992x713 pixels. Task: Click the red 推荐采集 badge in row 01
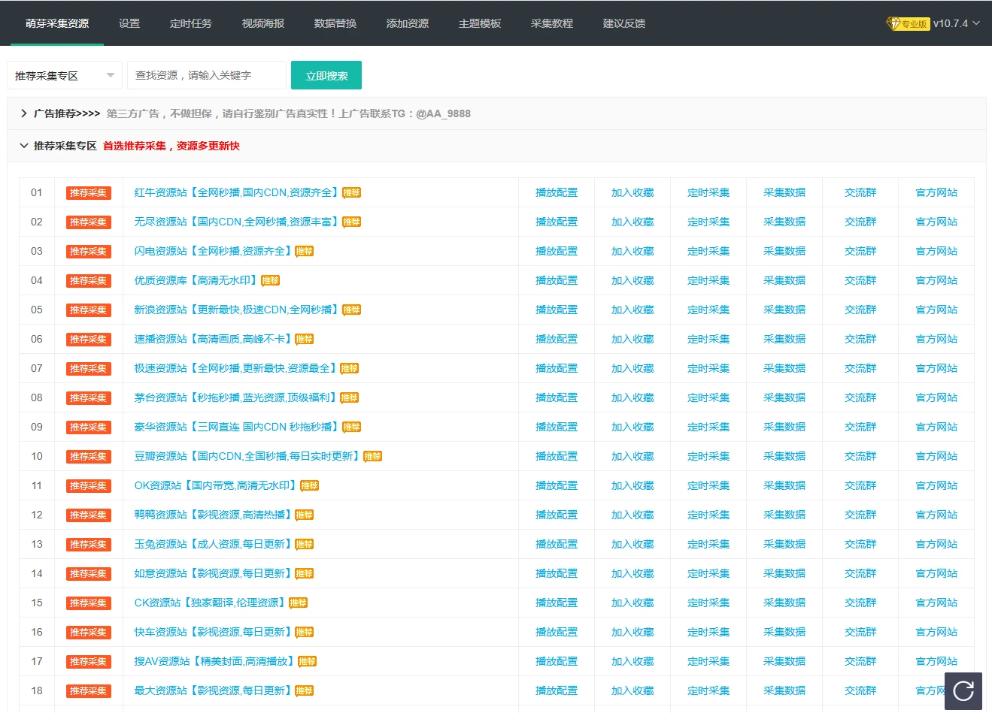pyautogui.click(x=88, y=193)
